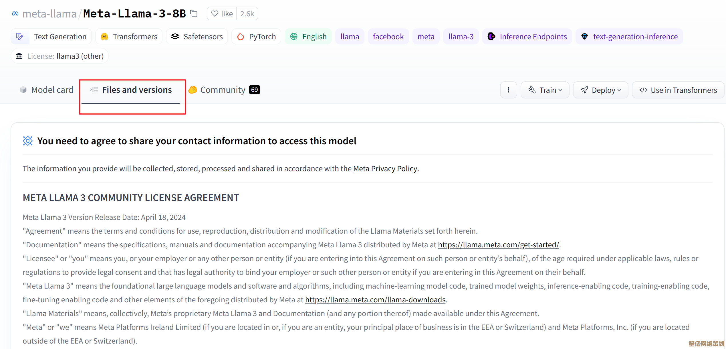
Task: Click the Safetensors stack icon
Action: 175,36
